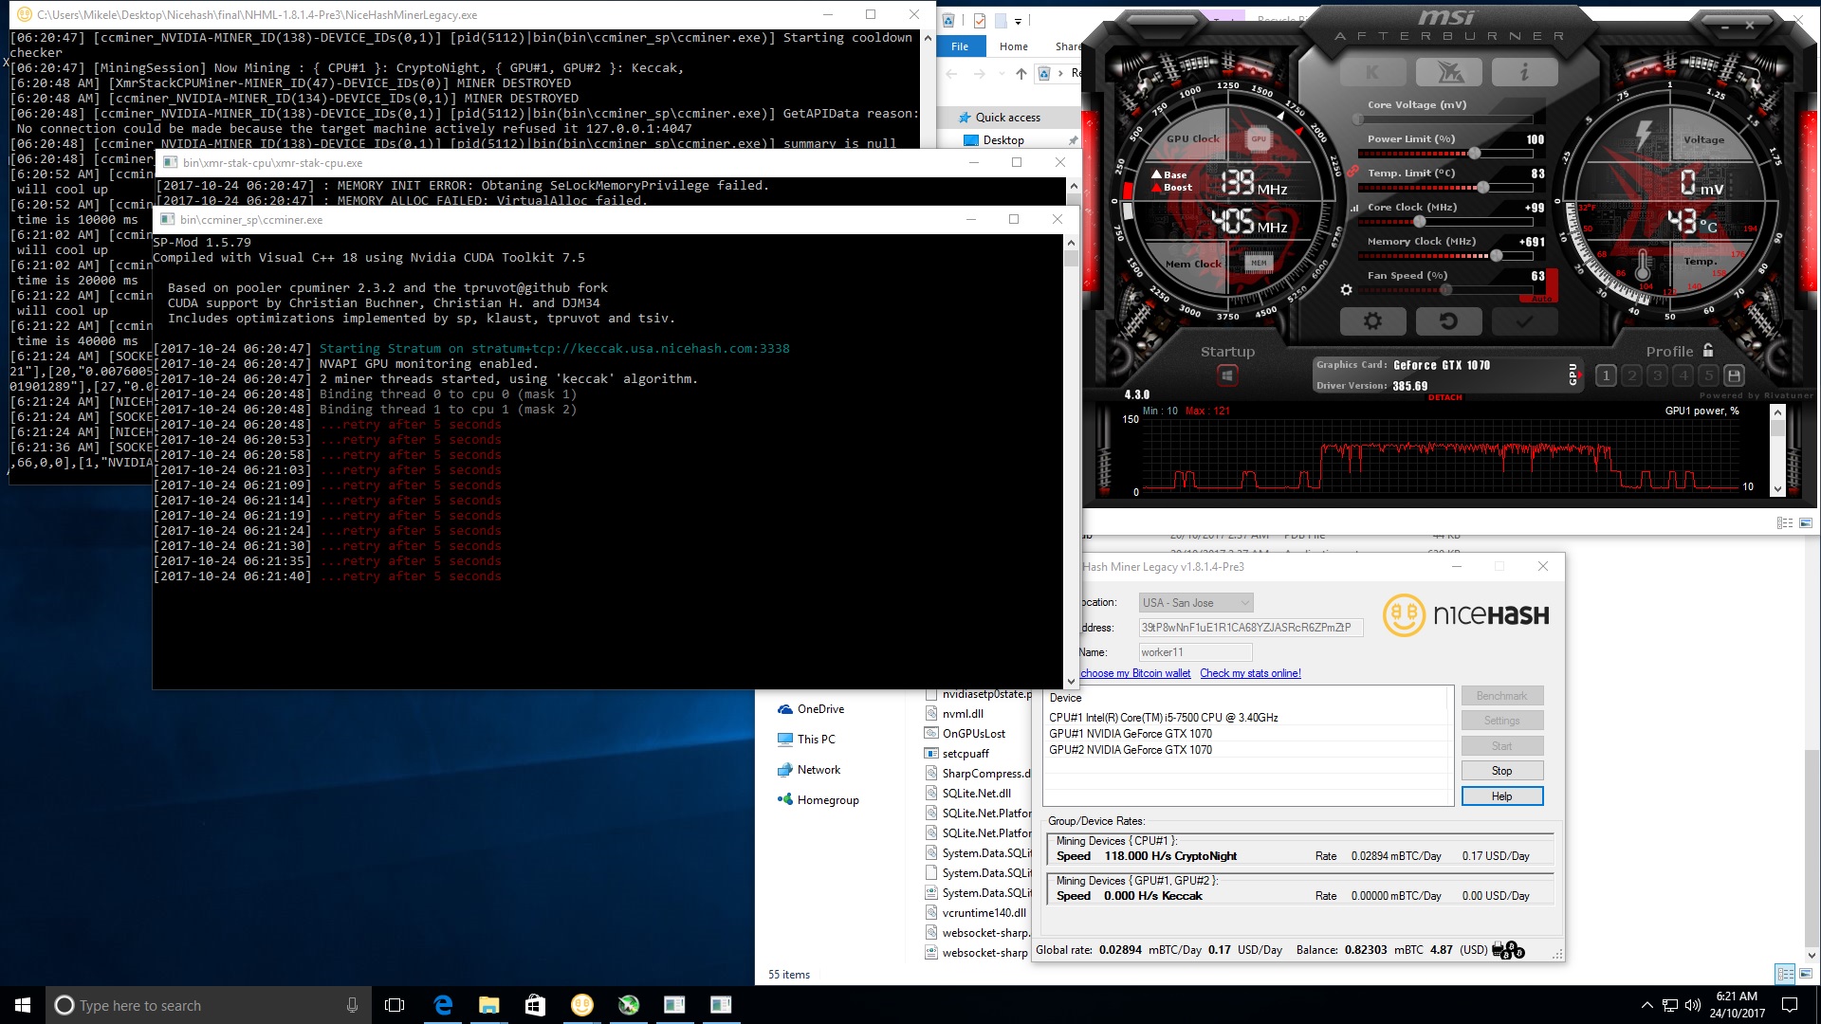Click ccminer console scrollbar down arrow

[1072, 681]
